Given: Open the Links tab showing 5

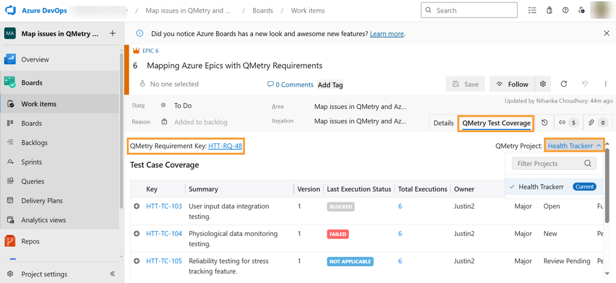Looking at the screenshot, I should (568, 123).
